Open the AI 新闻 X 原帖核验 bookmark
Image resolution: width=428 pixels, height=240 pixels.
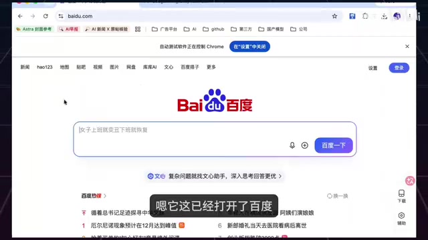[x=106, y=29]
